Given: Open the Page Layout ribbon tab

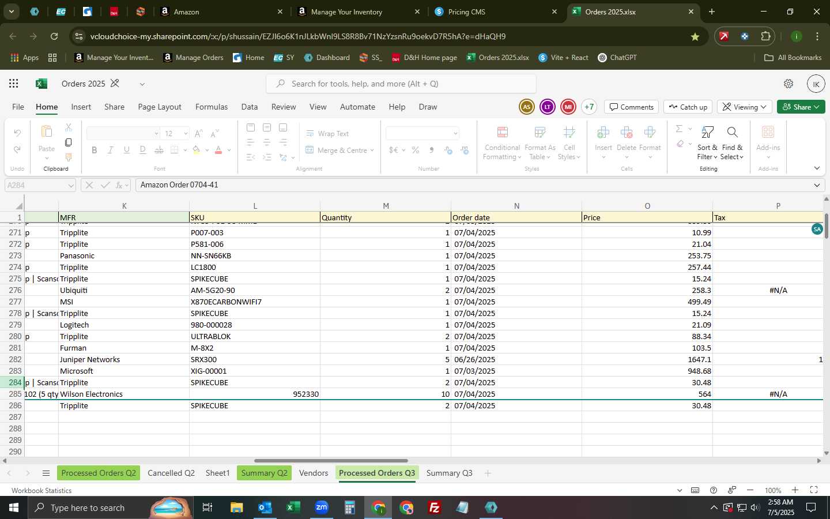Looking at the screenshot, I should point(160,107).
